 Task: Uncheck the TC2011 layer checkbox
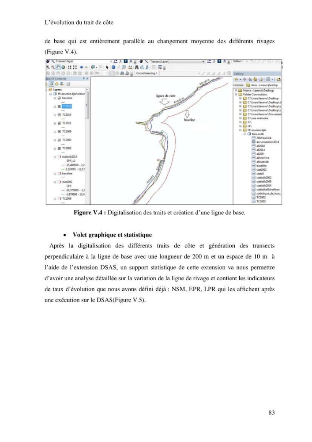coord(59,123)
